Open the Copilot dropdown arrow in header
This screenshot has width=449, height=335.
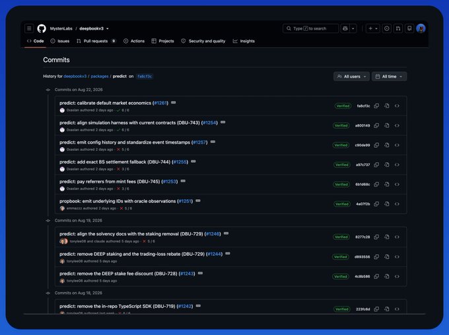[x=353, y=28]
